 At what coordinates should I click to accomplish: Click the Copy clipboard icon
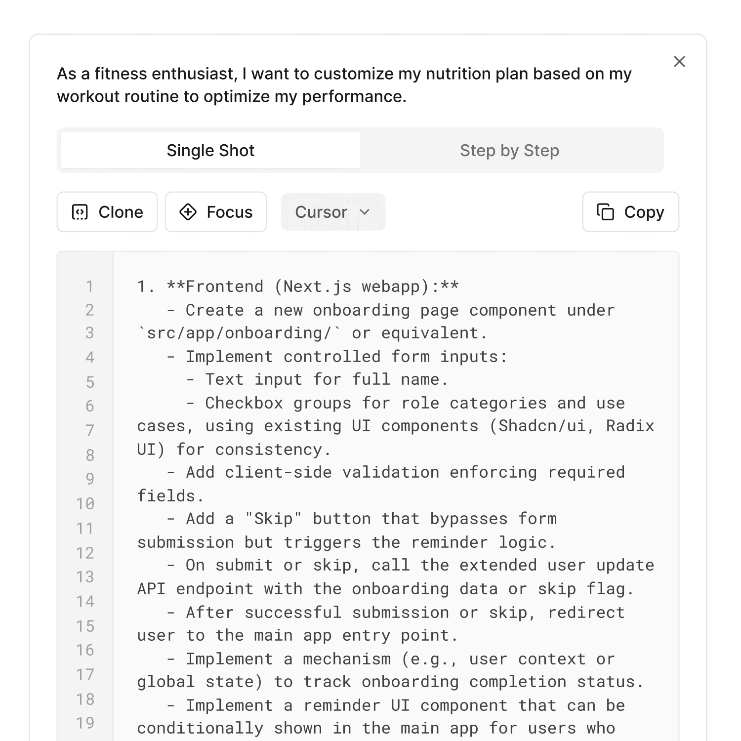pyautogui.click(x=605, y=212)
